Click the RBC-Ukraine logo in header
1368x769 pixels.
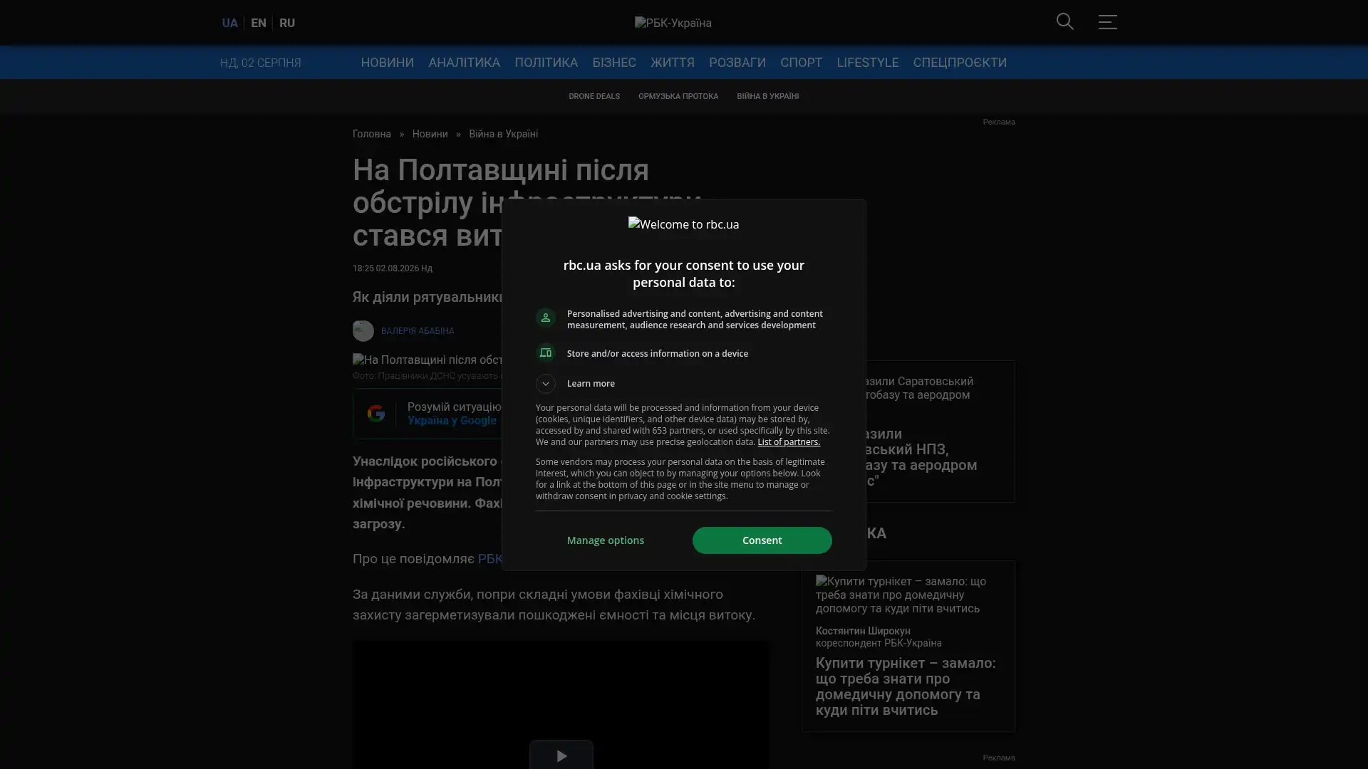tap(673, 23)
